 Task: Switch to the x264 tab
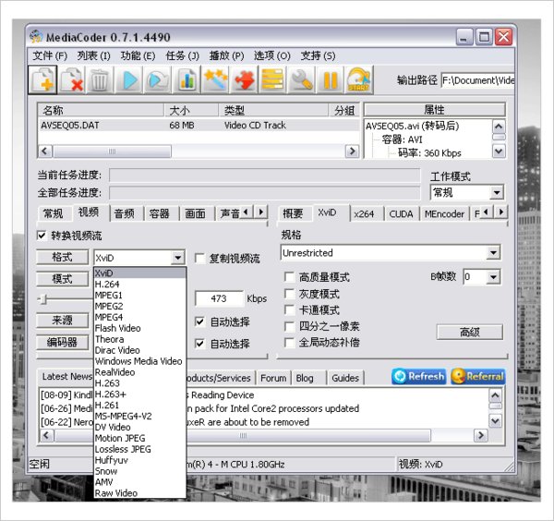point(364,213)
